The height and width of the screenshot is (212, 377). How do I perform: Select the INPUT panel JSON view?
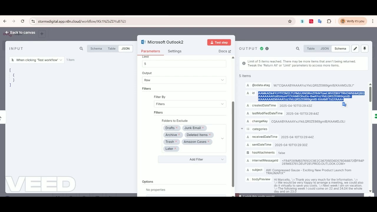coord(125,49)
